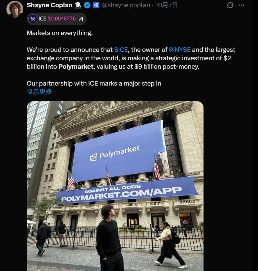Click the Shayne Coplan display name

[49, 5]
